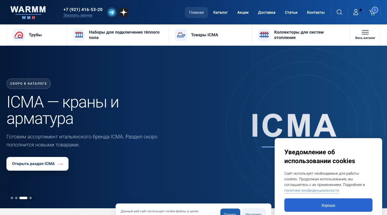The width and height of the screenshot is (387, 215).
Task: Click Хорошо in the cookies notification
Action: pyautogui.click(x=328, y=205)
